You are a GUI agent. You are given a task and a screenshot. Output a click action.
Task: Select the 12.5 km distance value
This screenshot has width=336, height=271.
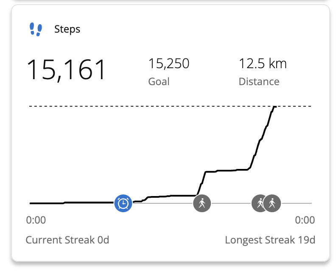pos(263,64)
